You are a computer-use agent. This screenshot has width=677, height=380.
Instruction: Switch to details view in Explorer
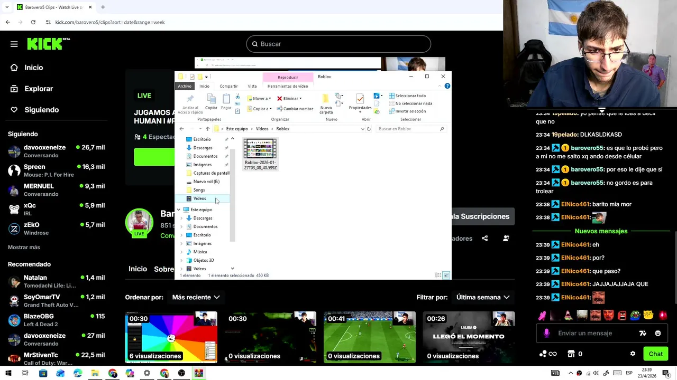tap(438, 275)
